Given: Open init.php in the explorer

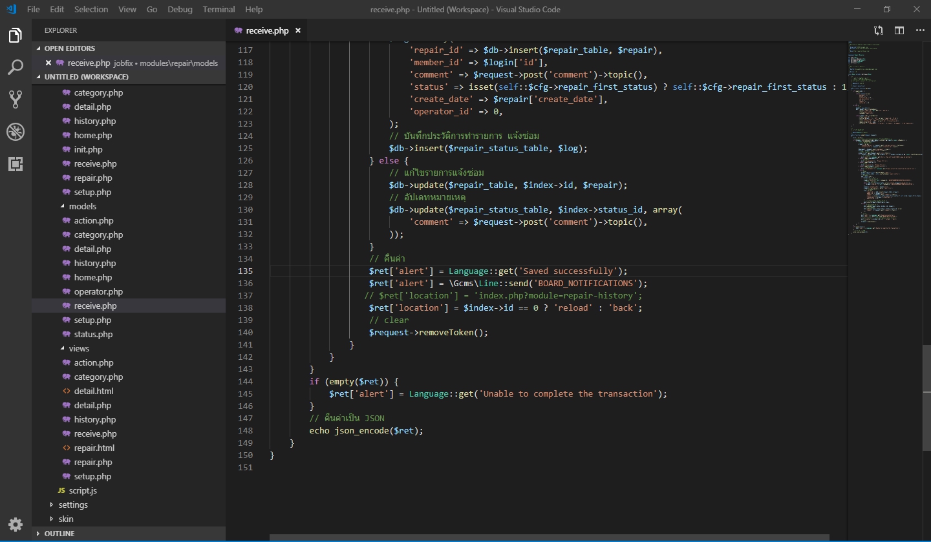Looking at the screenshot, I should point(129,149).
